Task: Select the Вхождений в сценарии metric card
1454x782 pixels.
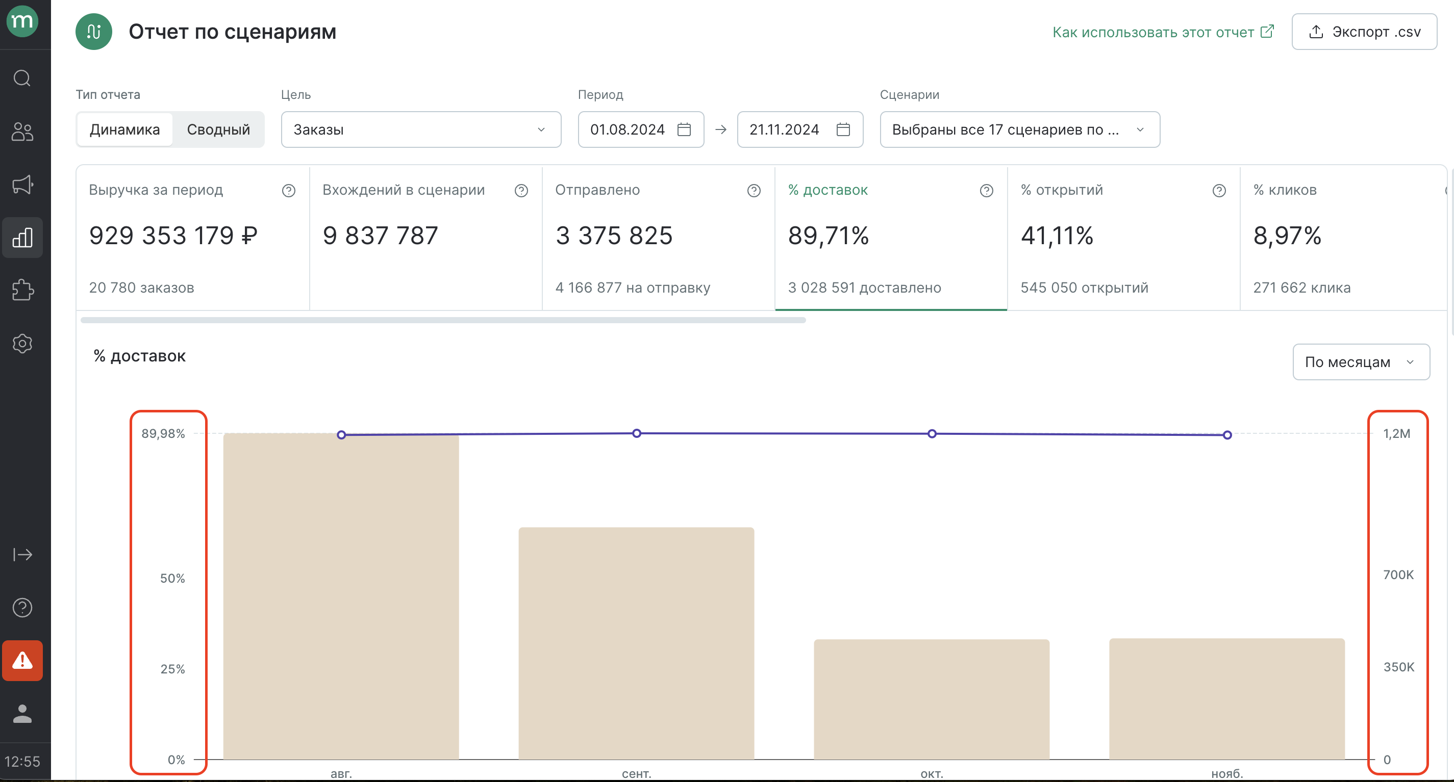Action: coord(425,238)
